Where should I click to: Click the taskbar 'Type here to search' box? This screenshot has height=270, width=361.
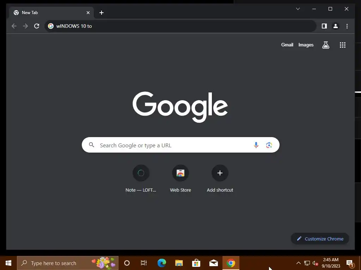pos(68,263)
